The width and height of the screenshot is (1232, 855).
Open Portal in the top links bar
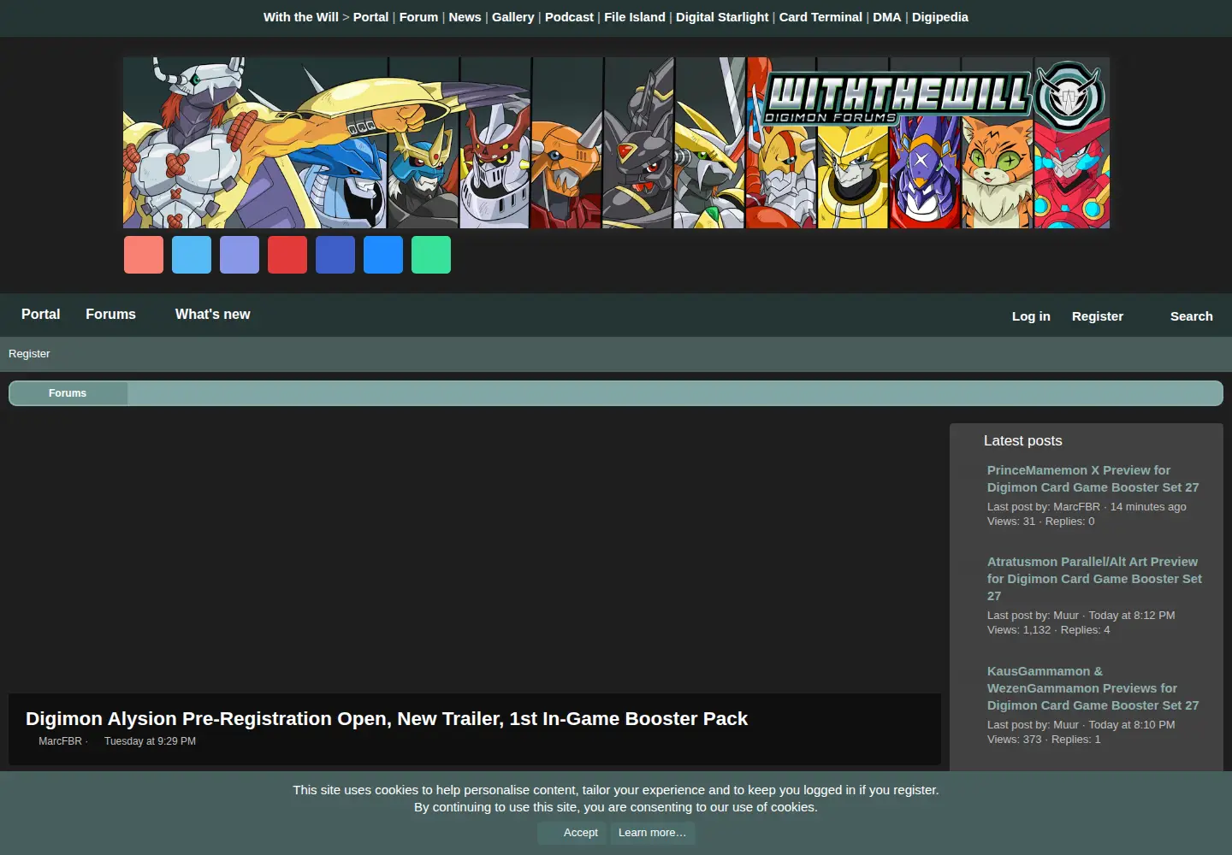pyautogui.click(x=370, y=17)
